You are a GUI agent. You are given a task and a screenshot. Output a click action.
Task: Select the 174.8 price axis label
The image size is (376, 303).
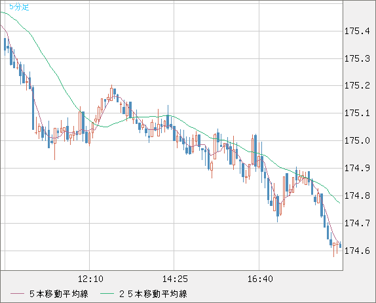tap(357, 196)
